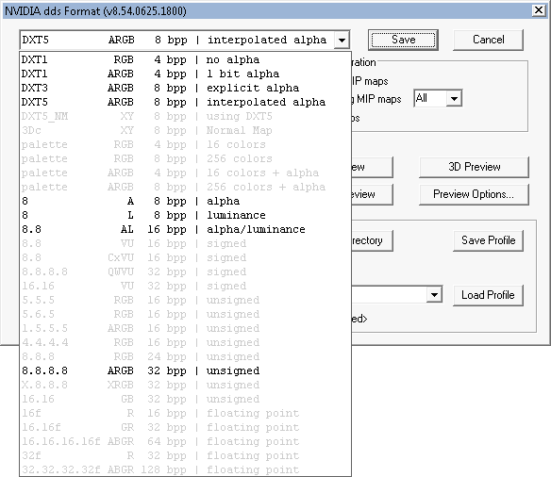Screen dimensions: 551x477
Task: Click 32.32.32.32f ABGR 128 bpp entry
Action: click(186, 469)
